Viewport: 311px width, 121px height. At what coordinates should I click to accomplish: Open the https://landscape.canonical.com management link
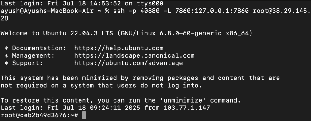pos(134,56)
